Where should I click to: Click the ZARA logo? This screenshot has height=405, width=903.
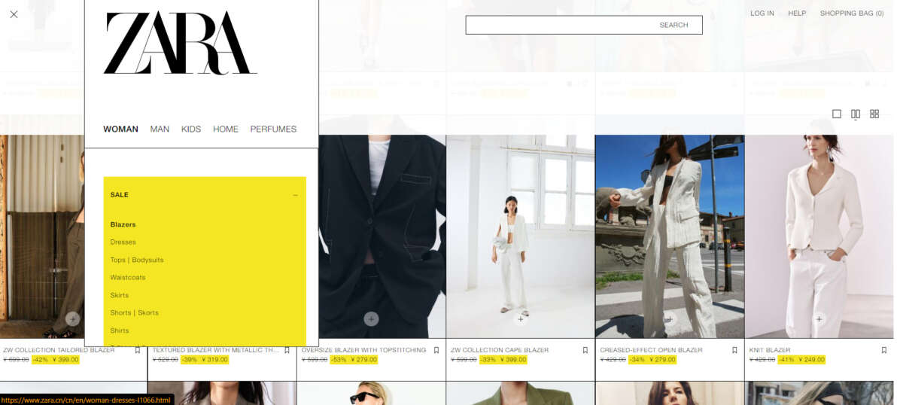(180, 44)
